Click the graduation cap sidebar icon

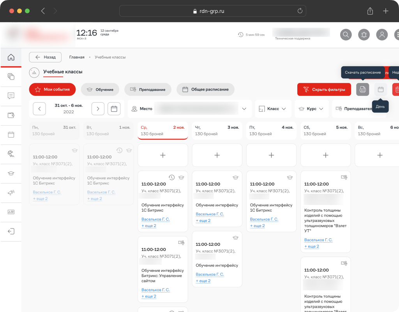pos(11,173)
